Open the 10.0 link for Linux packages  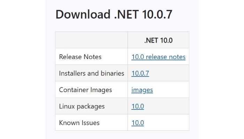pos(138,106)
